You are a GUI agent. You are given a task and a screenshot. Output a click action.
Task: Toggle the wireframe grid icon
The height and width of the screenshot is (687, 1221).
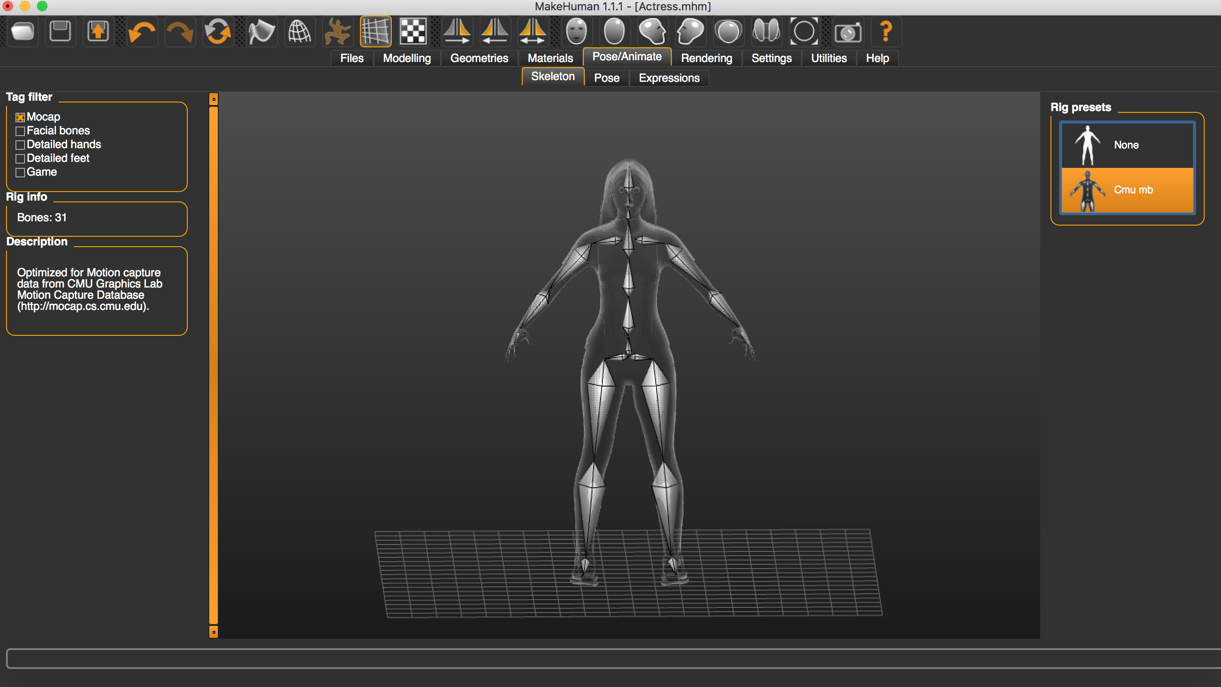click(x=375, y=32)
